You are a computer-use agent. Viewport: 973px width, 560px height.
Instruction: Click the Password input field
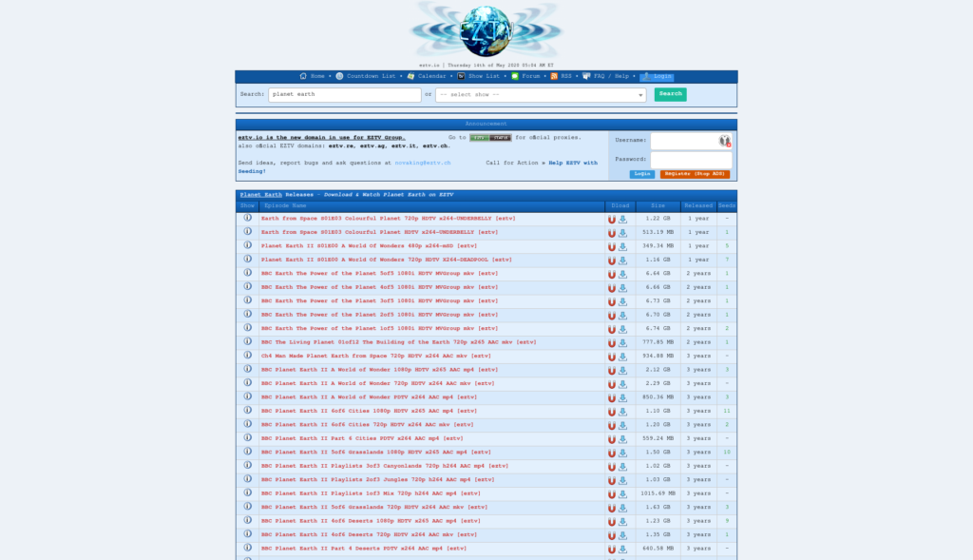click(691, 160)
